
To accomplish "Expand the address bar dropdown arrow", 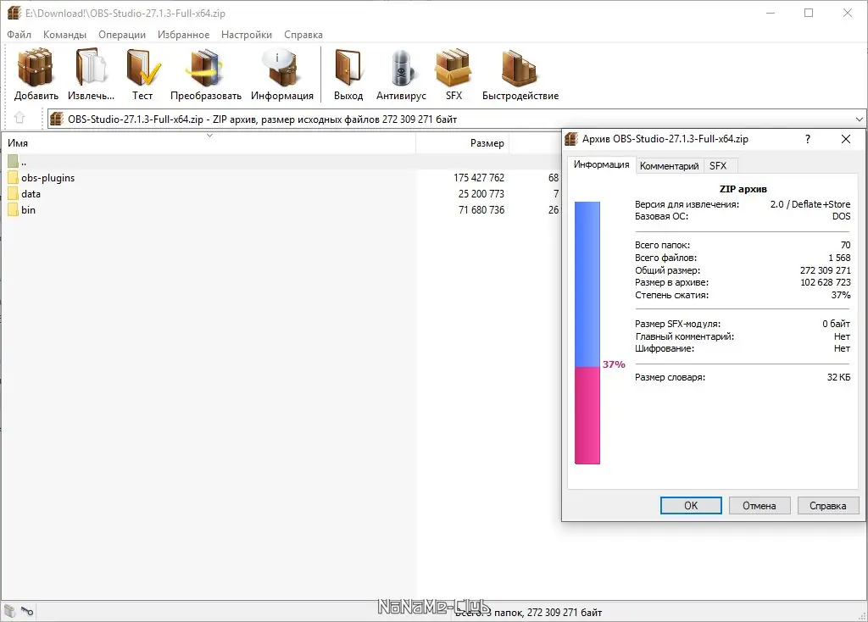I will point(859,119).
